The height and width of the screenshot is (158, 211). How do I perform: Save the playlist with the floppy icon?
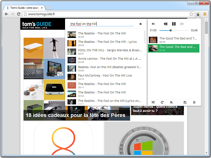tap(185, 102)
